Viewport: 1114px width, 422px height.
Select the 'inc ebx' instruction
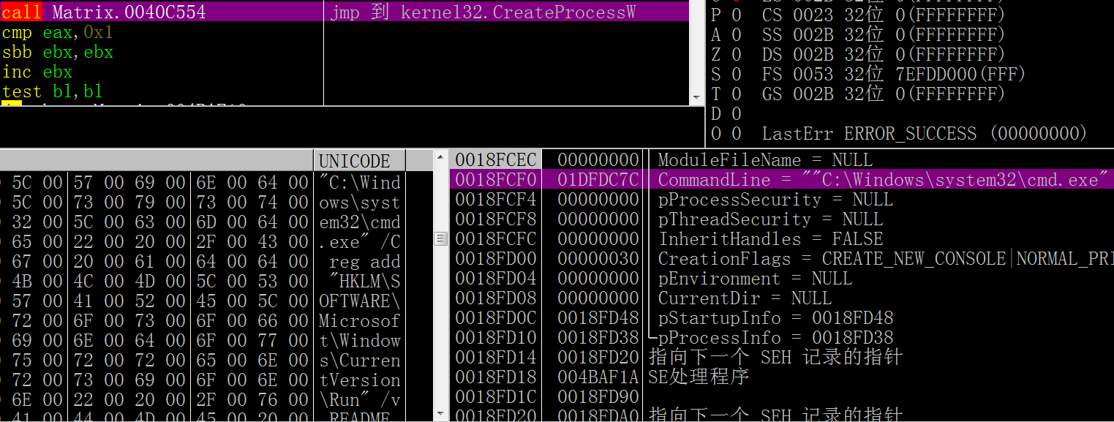tap(37, 72)
